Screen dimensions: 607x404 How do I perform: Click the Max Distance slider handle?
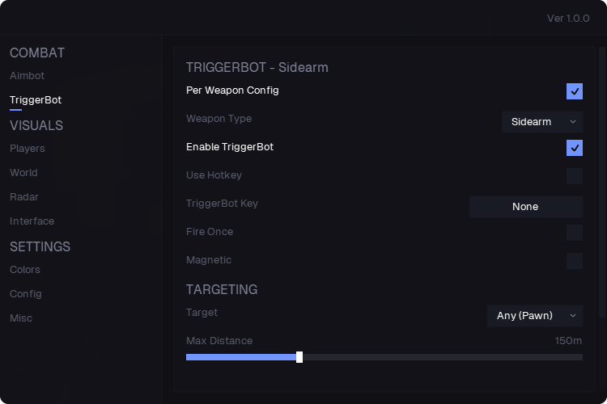point(299,357)
